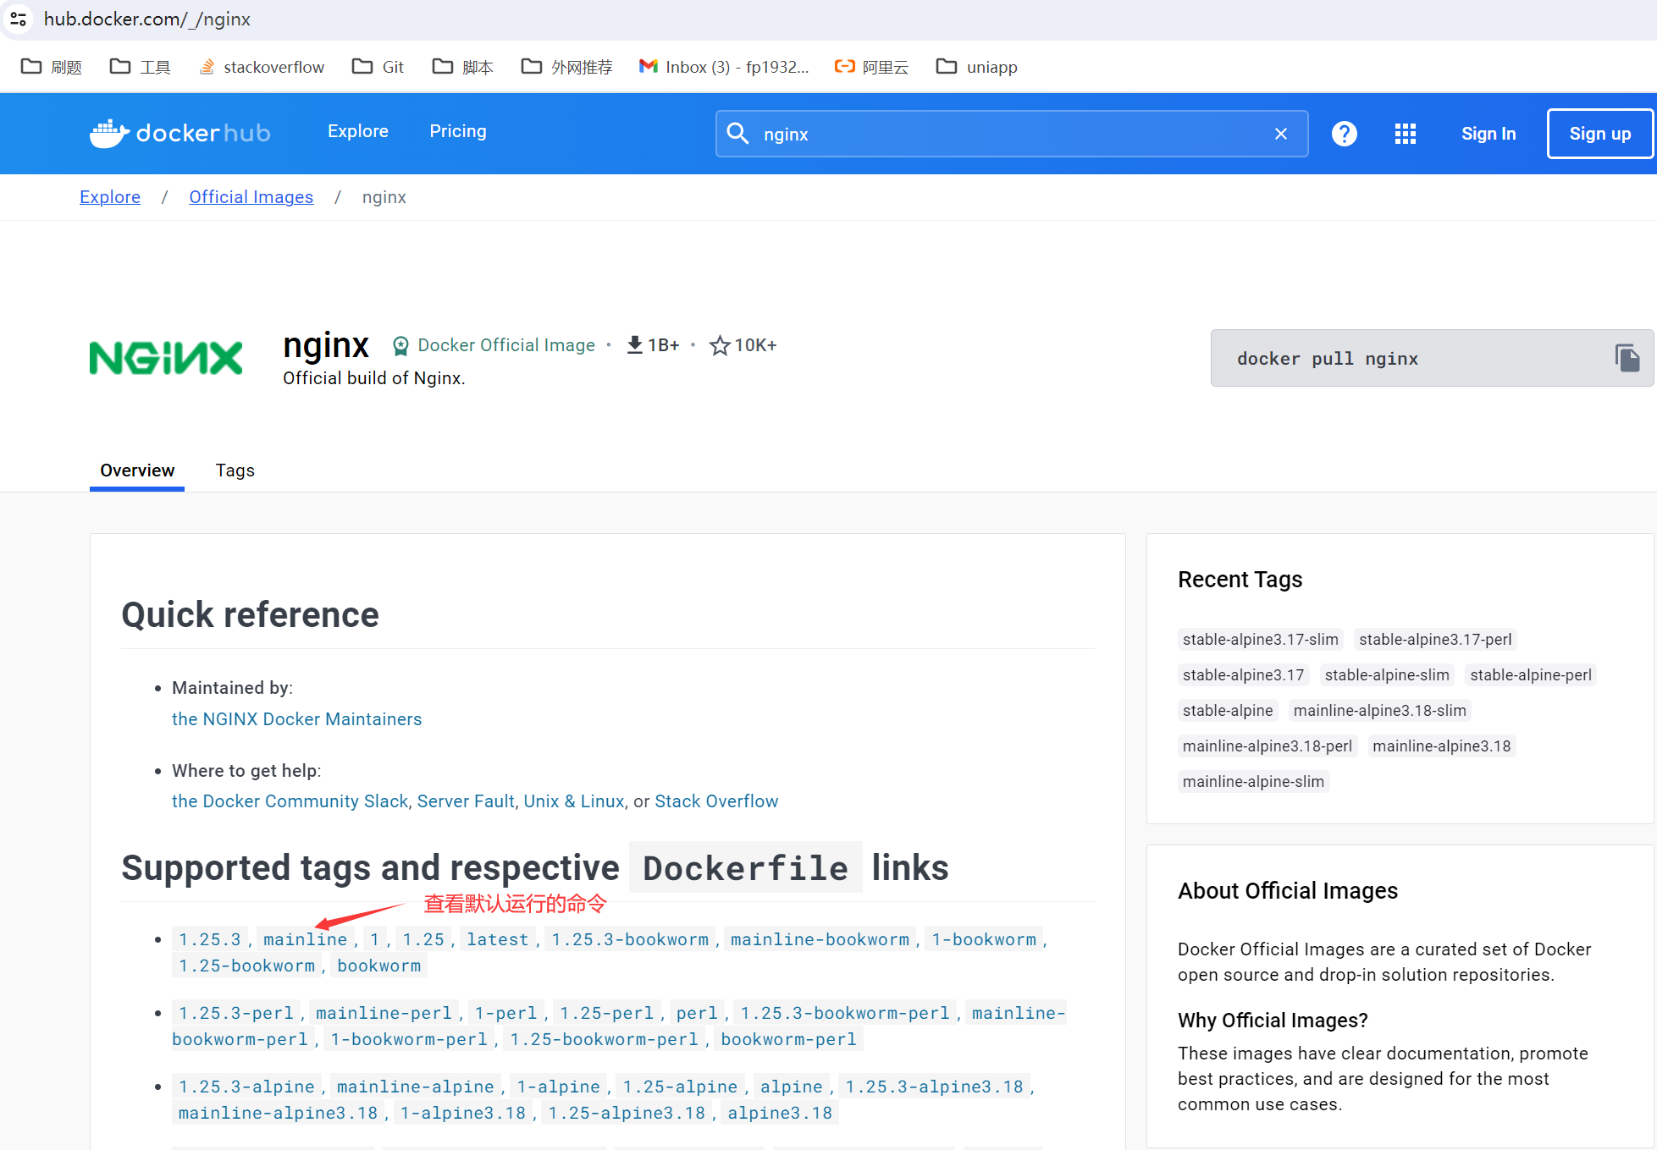Viewport: 1657px width, 1150px height.
Task: Select the stable-alpine3.17-slim recent tag
Action: coord(1261,640)
